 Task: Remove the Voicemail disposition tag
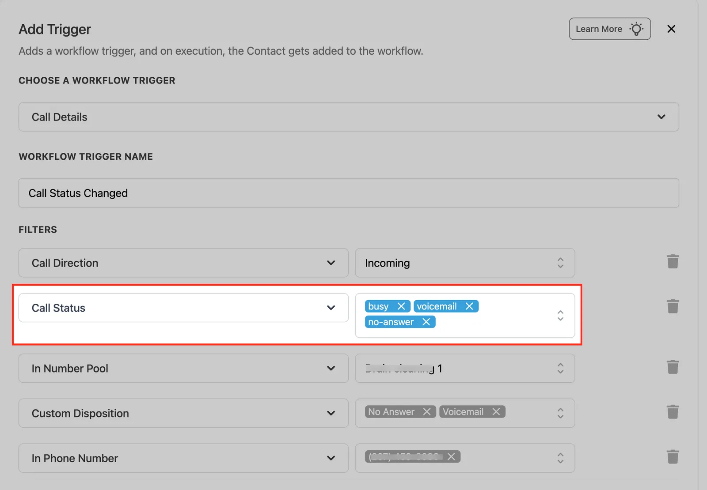(496, 411)
